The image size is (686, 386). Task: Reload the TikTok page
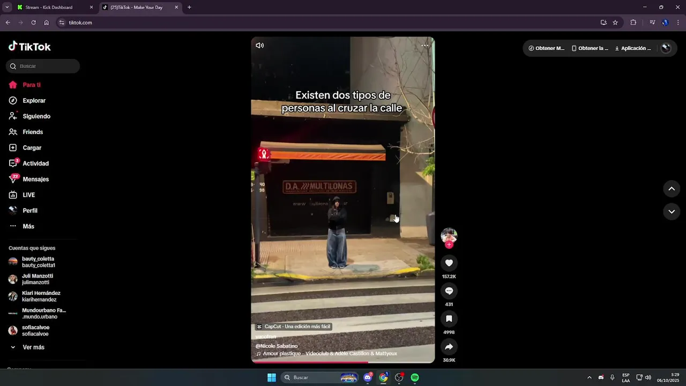click(x=33, y=23)
